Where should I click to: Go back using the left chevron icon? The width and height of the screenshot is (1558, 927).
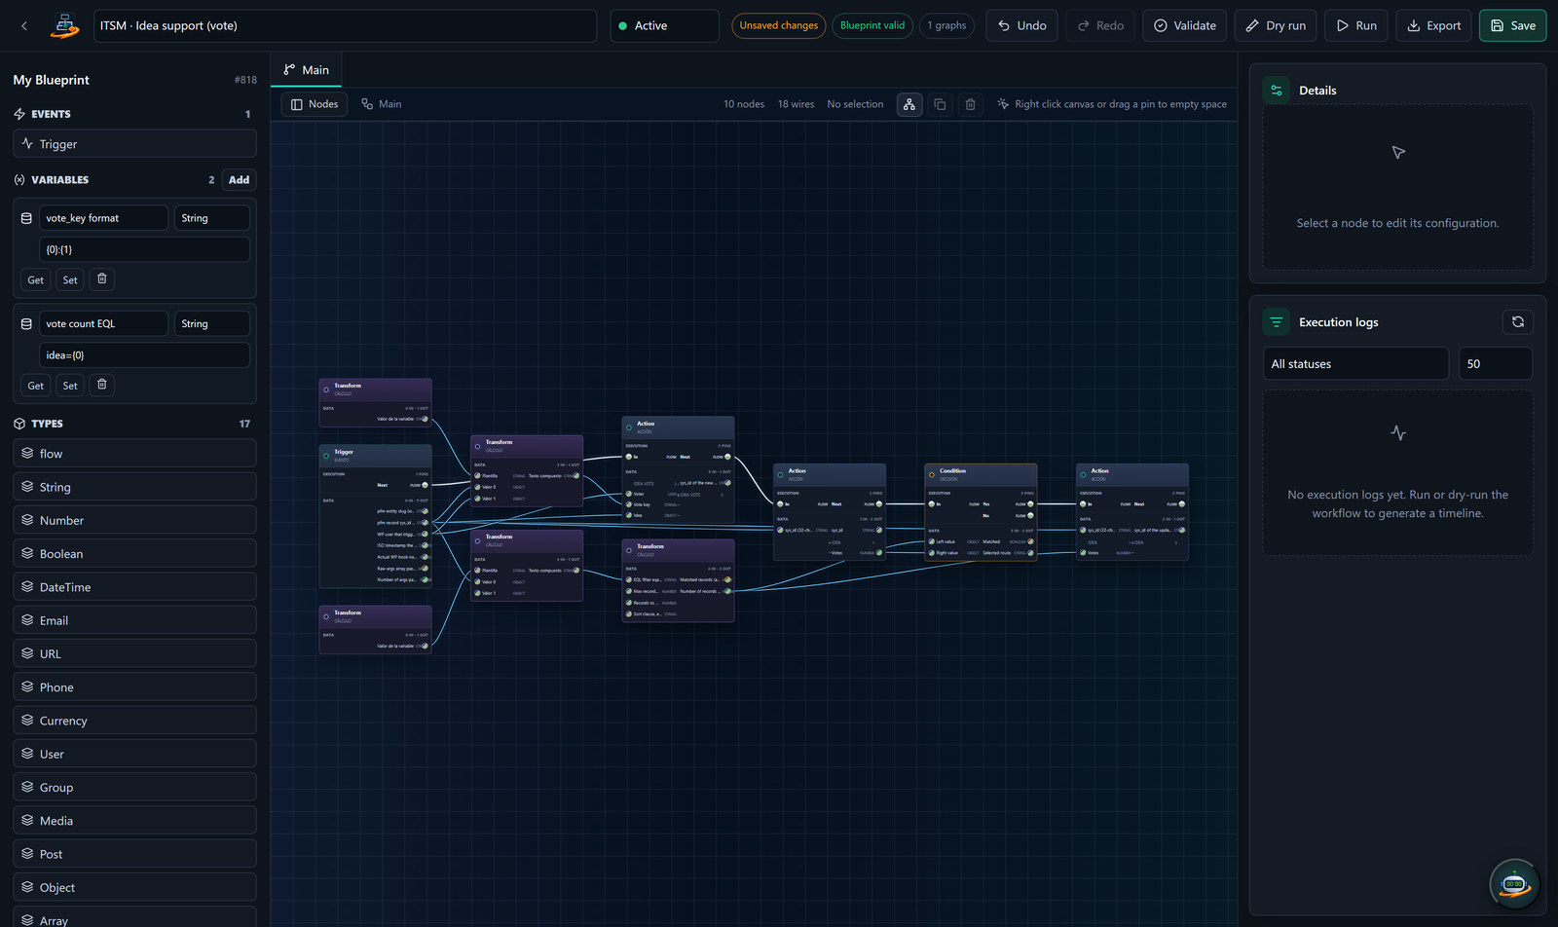pyautogui.click(x=24, y=26)
